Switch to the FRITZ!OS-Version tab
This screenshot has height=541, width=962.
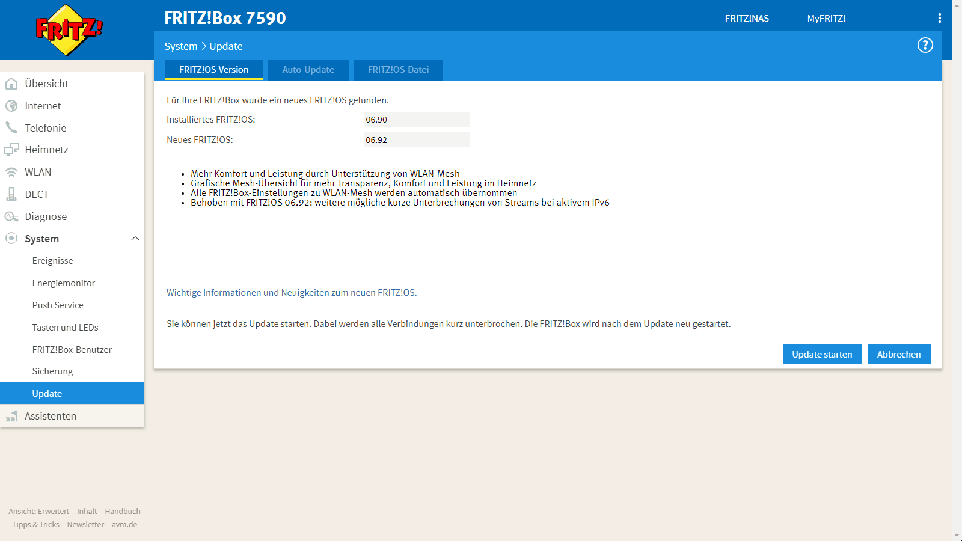(x=214, y=70)
